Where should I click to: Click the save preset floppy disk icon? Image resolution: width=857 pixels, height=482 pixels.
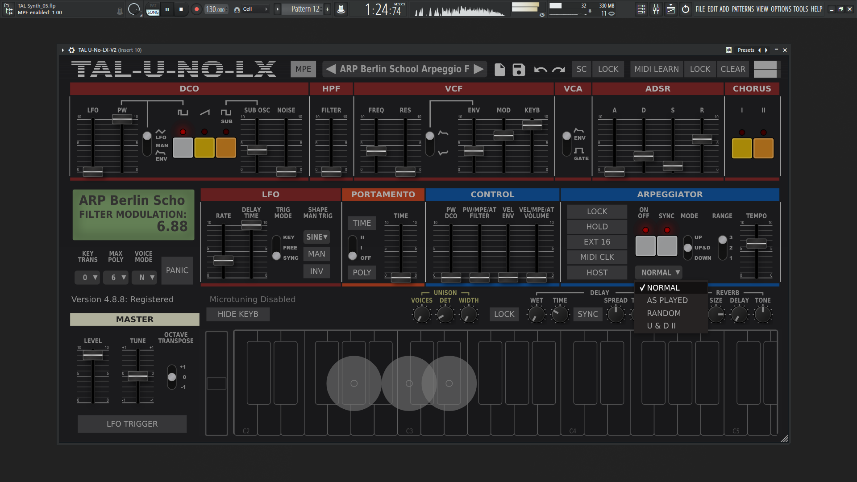tap(519, 70)
